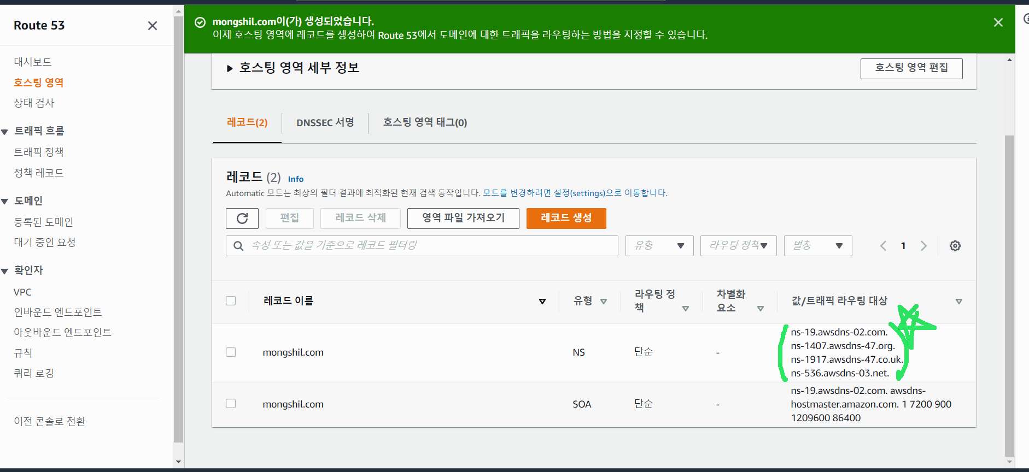The image size is (1029, 472).
Task: Sort by record name column arrow
Action: coord(542,302)
